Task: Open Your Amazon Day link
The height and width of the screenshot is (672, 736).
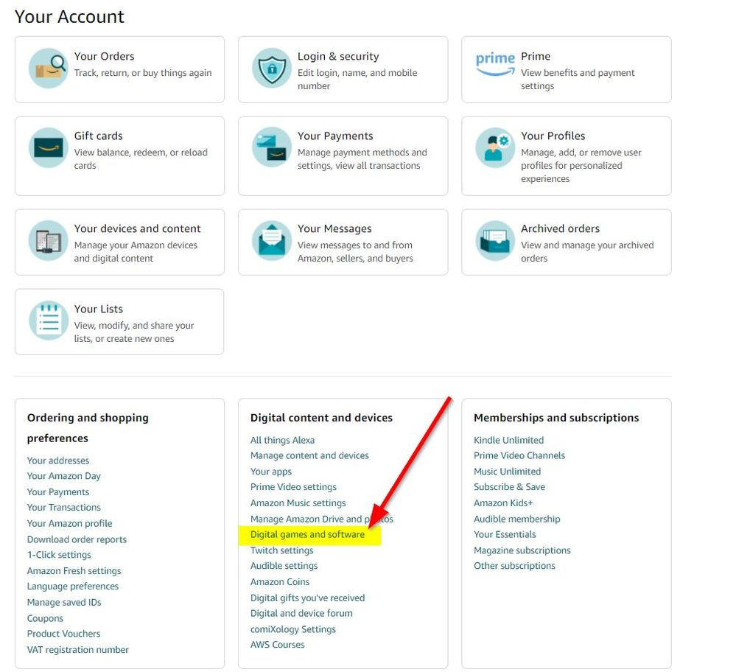Action: (64, 476)
